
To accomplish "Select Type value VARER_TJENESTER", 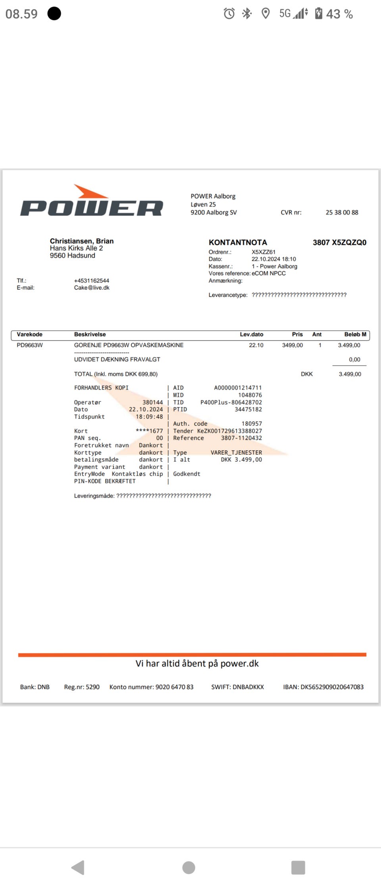I will coord(237,452).
